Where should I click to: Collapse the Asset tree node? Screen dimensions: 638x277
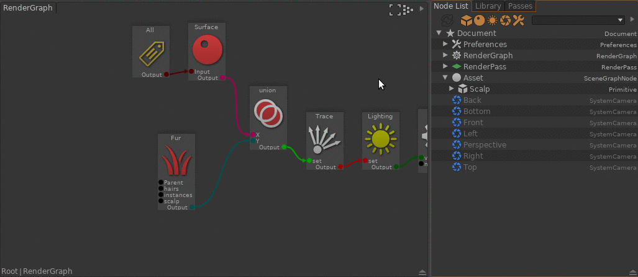(445, 78)
